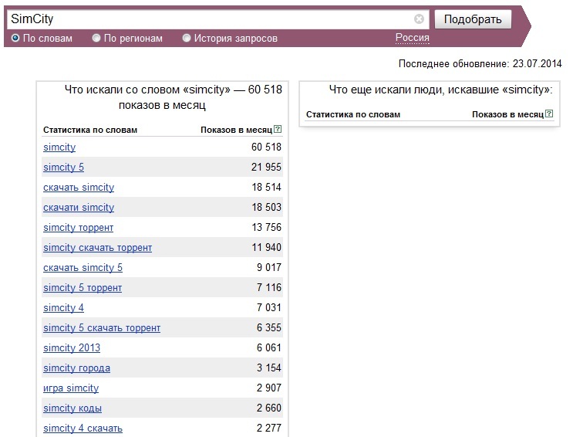Viewport: 573px width, 437px height.
Task: Open help icon beside left 'Показов в месяц'
Action: tap(278, 129)
